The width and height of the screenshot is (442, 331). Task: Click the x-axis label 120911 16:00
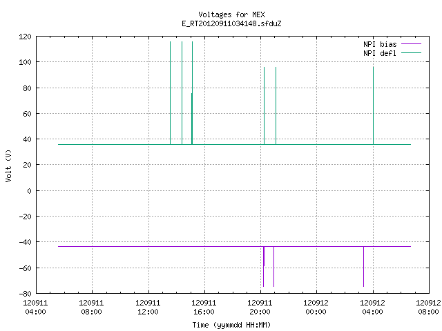click(204, 308)
